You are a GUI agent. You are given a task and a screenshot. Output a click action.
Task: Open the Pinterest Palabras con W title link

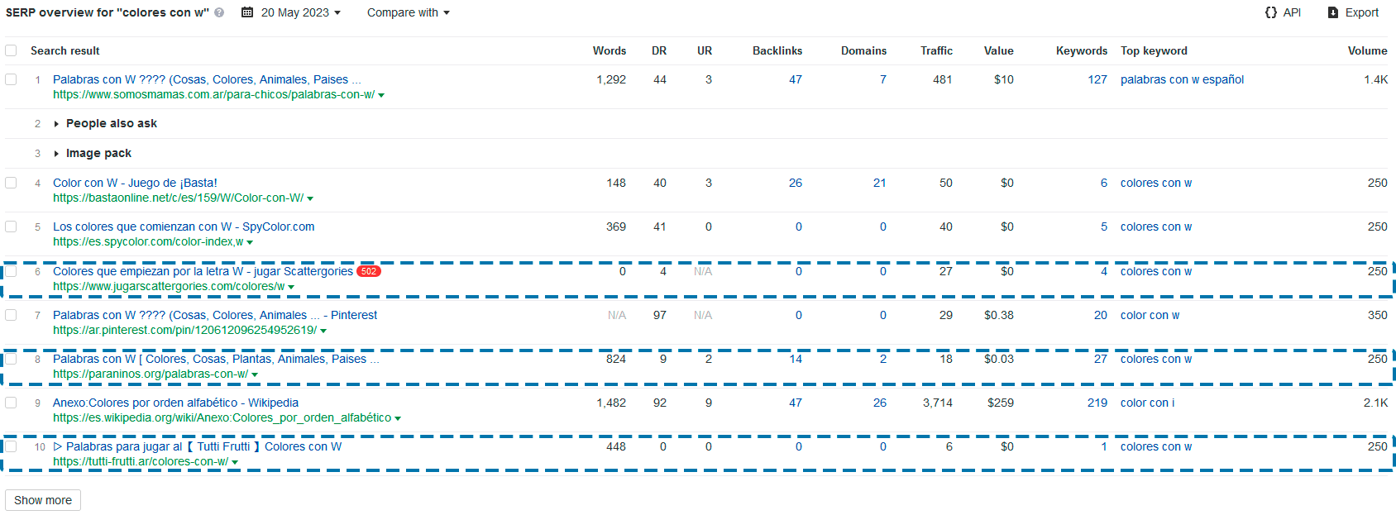click(x=215, y=315)
